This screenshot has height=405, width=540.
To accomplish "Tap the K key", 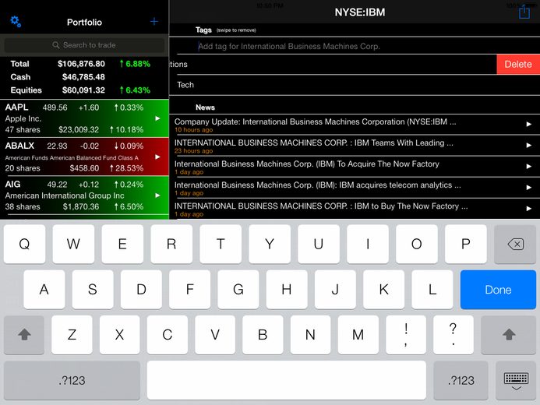I will pos(383,290).
